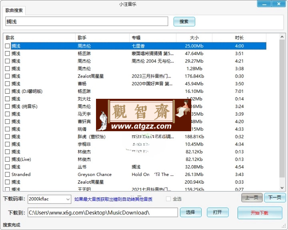Click the 搜索 button

184,22
